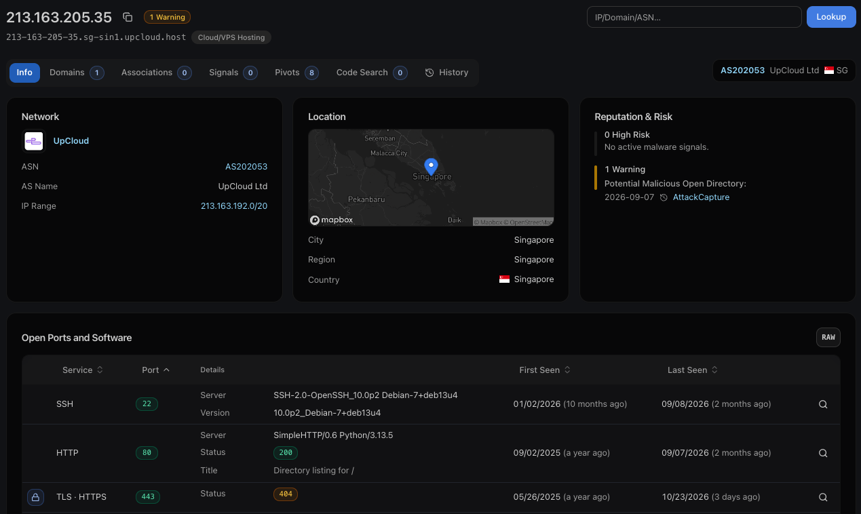Click the history icon beside AttackCapture
The width and height of the screenshot is (861, 514).
point(664,197)
